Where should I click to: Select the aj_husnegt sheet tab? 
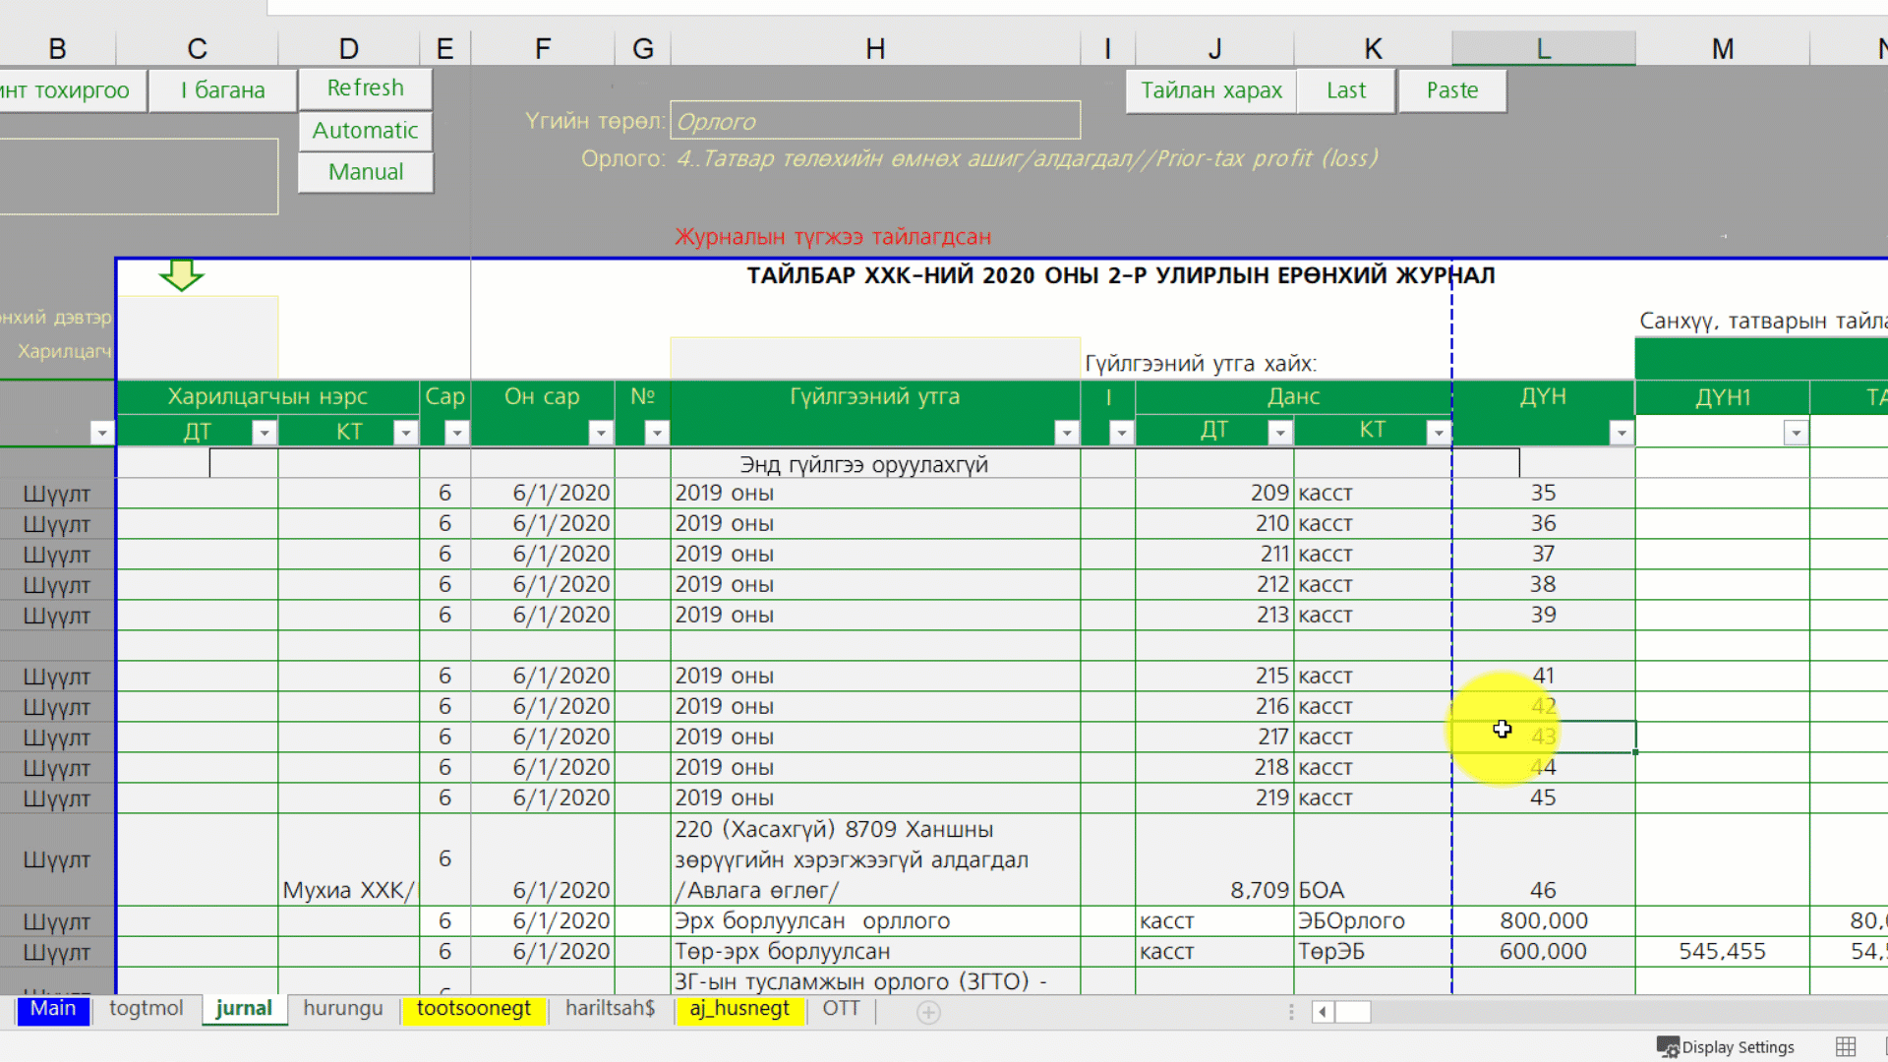[739, 1009]
